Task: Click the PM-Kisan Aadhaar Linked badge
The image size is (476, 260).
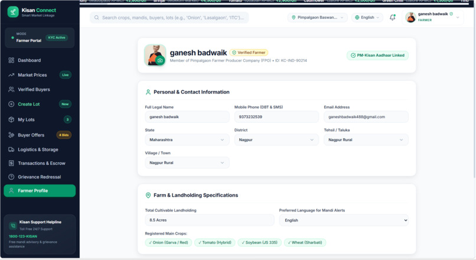Action: (377, 56)
